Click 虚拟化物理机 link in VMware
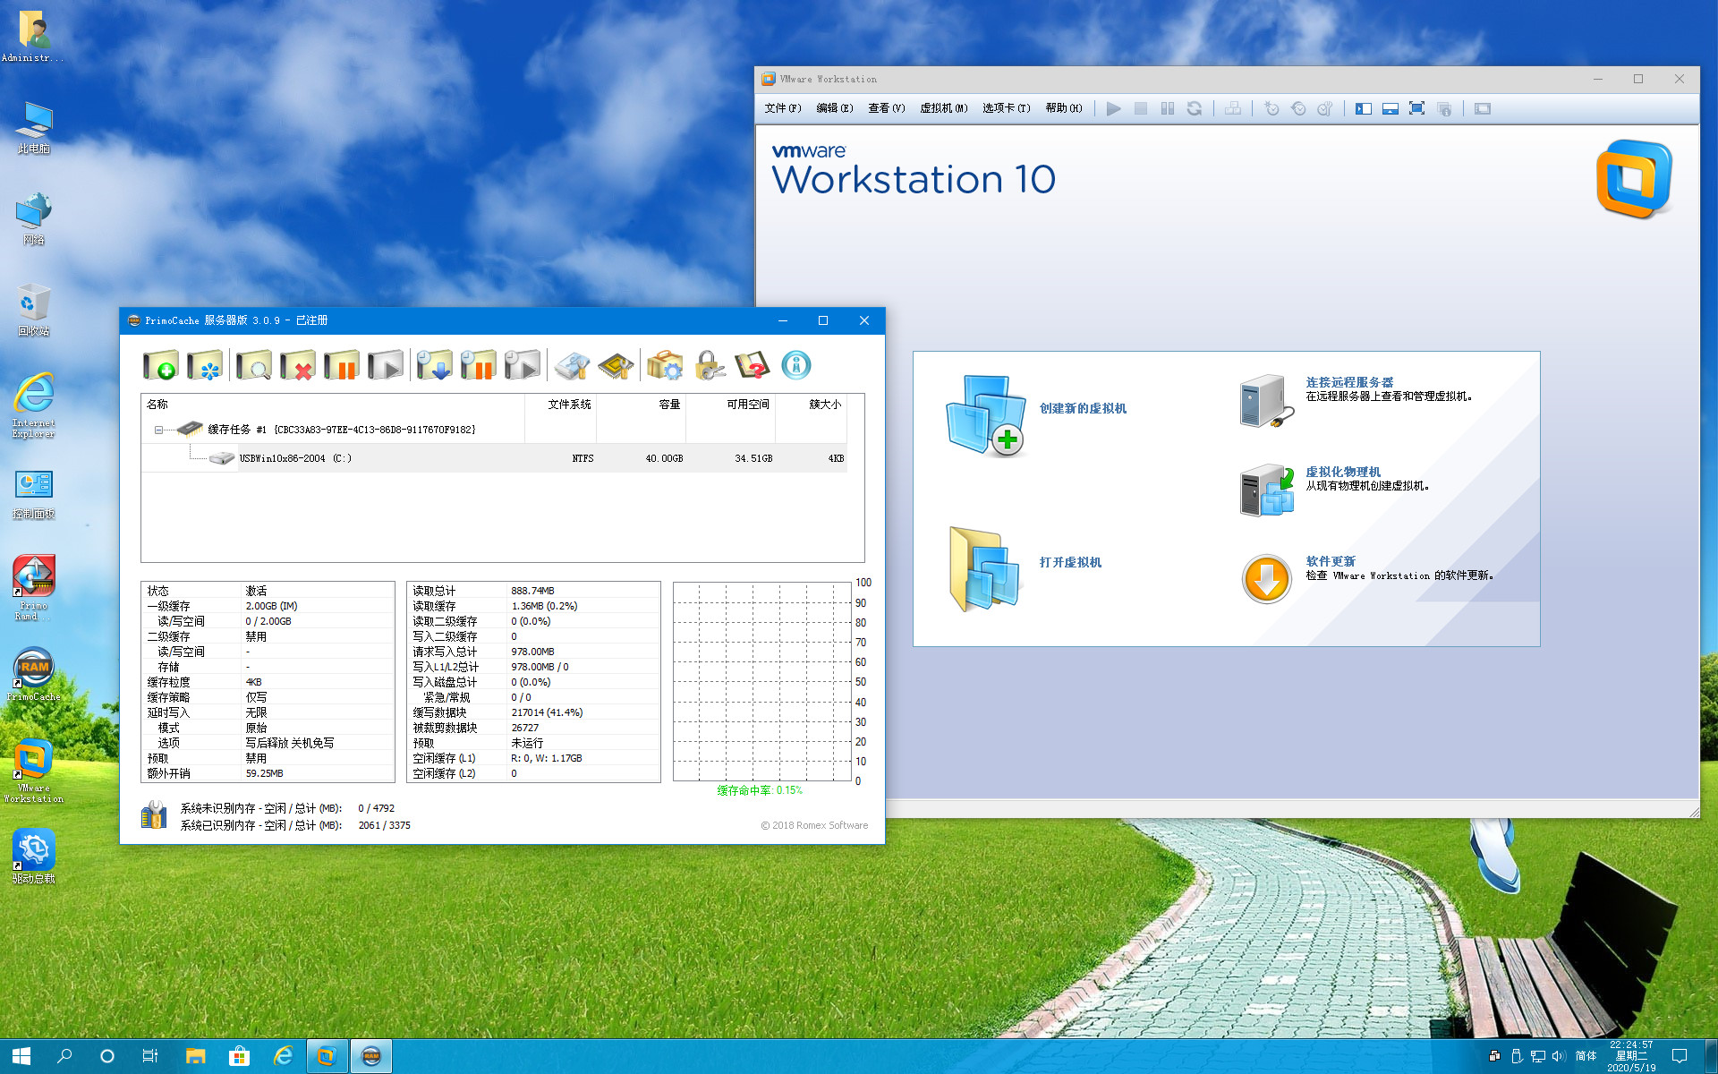 (x=1343, y=472)
